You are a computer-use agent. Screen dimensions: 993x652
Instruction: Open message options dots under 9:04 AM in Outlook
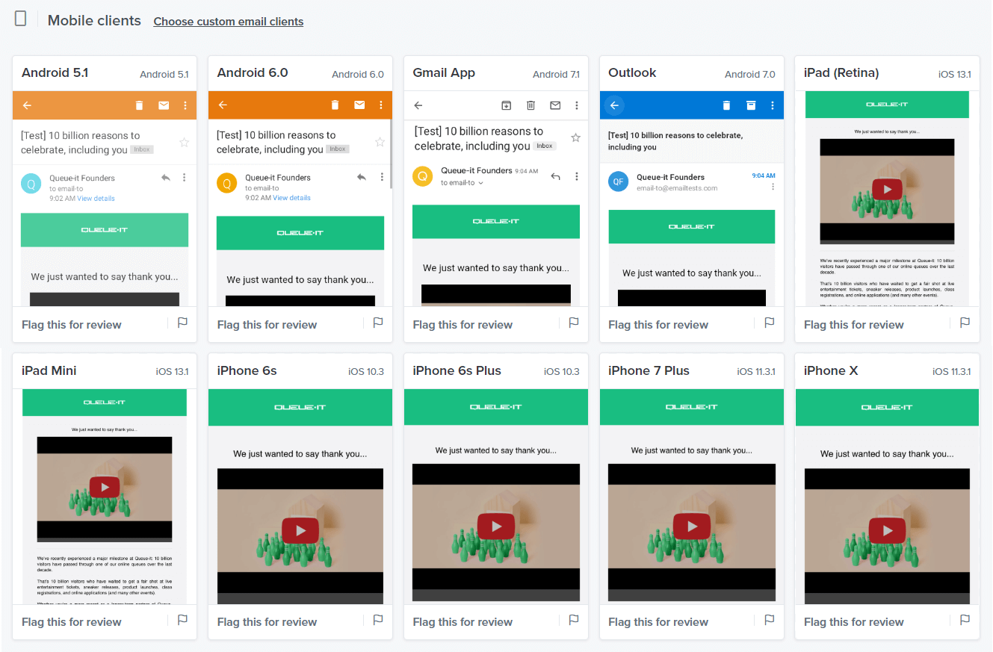[x=773, y=187]
